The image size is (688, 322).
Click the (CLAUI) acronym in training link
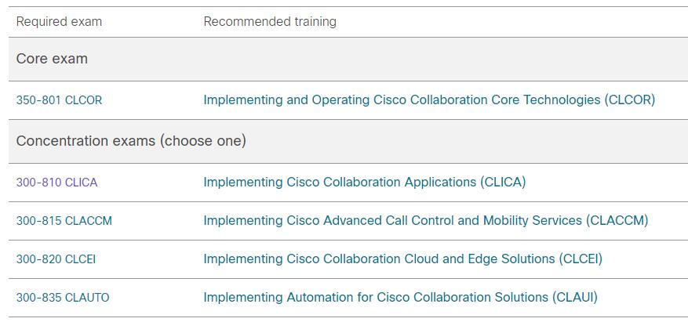point(575,298)
